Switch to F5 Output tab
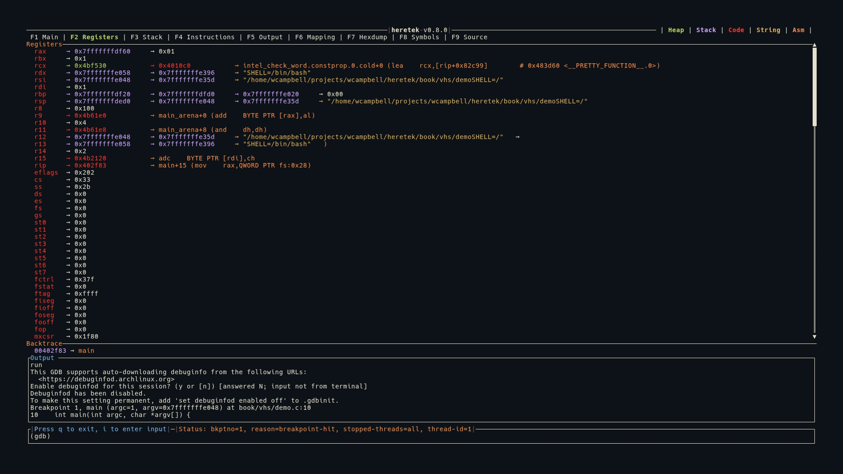The height and width of the screenshot is (474, 843). [265, 37]
